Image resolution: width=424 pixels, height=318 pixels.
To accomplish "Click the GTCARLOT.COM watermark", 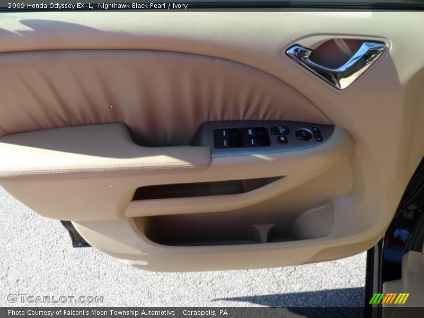I will (55, 299).
